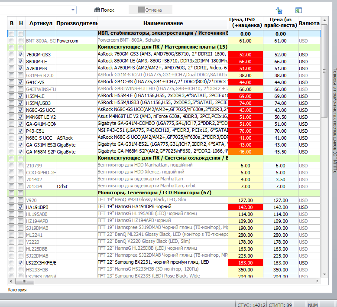Screen dimensions: 337x307
Task: Select the Системы охлаждения group row
Action: [164, 158]
